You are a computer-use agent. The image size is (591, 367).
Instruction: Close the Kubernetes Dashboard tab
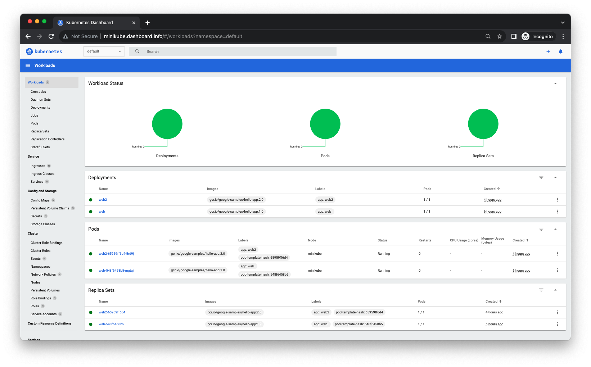click(x=134, y=23)
